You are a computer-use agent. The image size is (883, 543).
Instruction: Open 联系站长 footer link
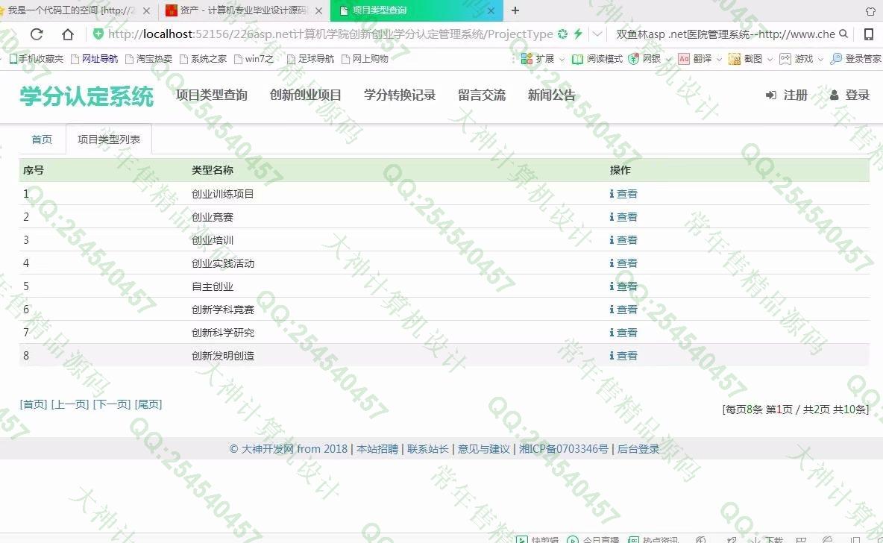pos(428,449)
